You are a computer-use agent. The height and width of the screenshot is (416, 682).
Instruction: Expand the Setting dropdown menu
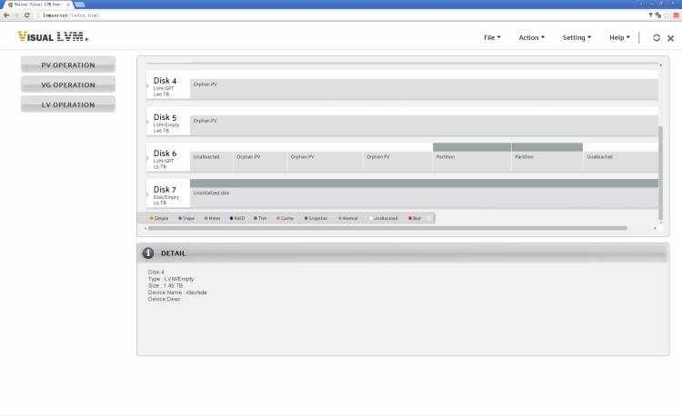577,37
